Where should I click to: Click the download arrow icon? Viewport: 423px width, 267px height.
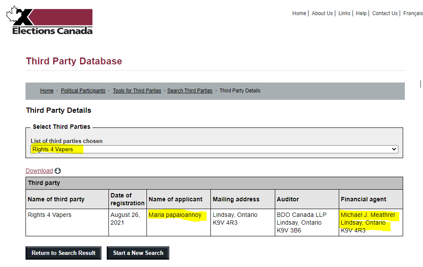pos(58,171)
